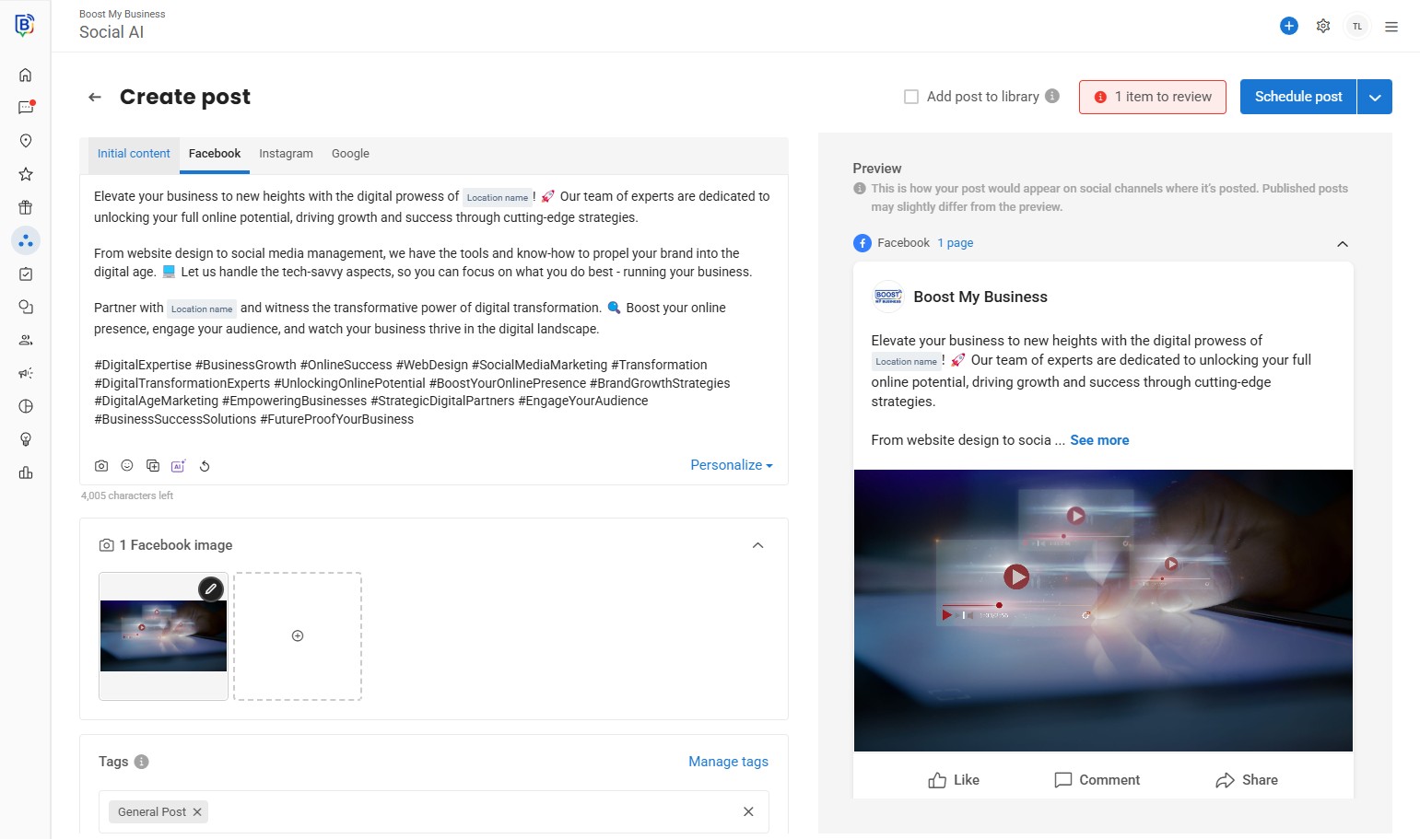The height and width of the screenshot is (839, 1420).
Task: Click the undo arrow icon in the editor
Action: coord(205,466)
